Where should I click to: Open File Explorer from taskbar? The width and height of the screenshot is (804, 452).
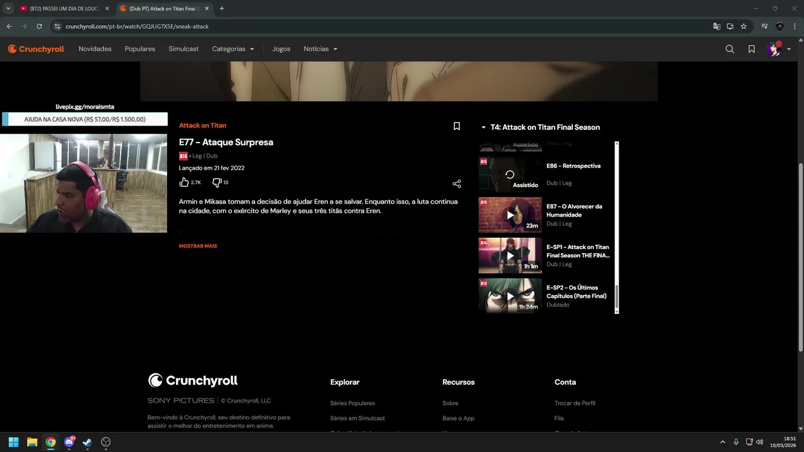pyautogui.click(x=32, y=442)
